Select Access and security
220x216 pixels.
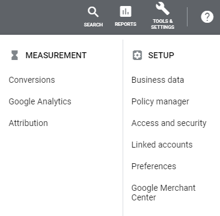(x=169, y=123)
